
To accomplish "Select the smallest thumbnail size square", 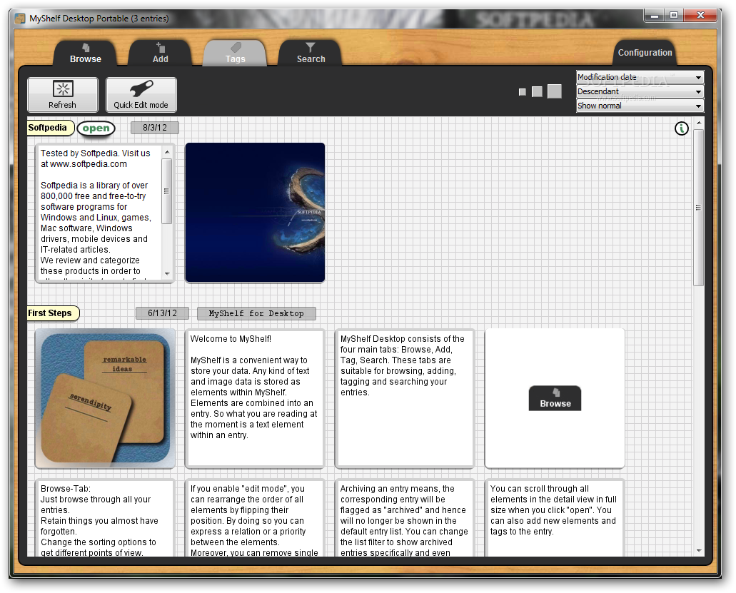I will point(522,92).
